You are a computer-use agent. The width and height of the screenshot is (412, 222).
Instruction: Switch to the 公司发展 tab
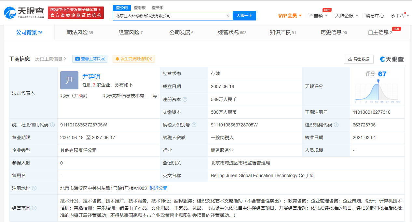click(181, 33)
